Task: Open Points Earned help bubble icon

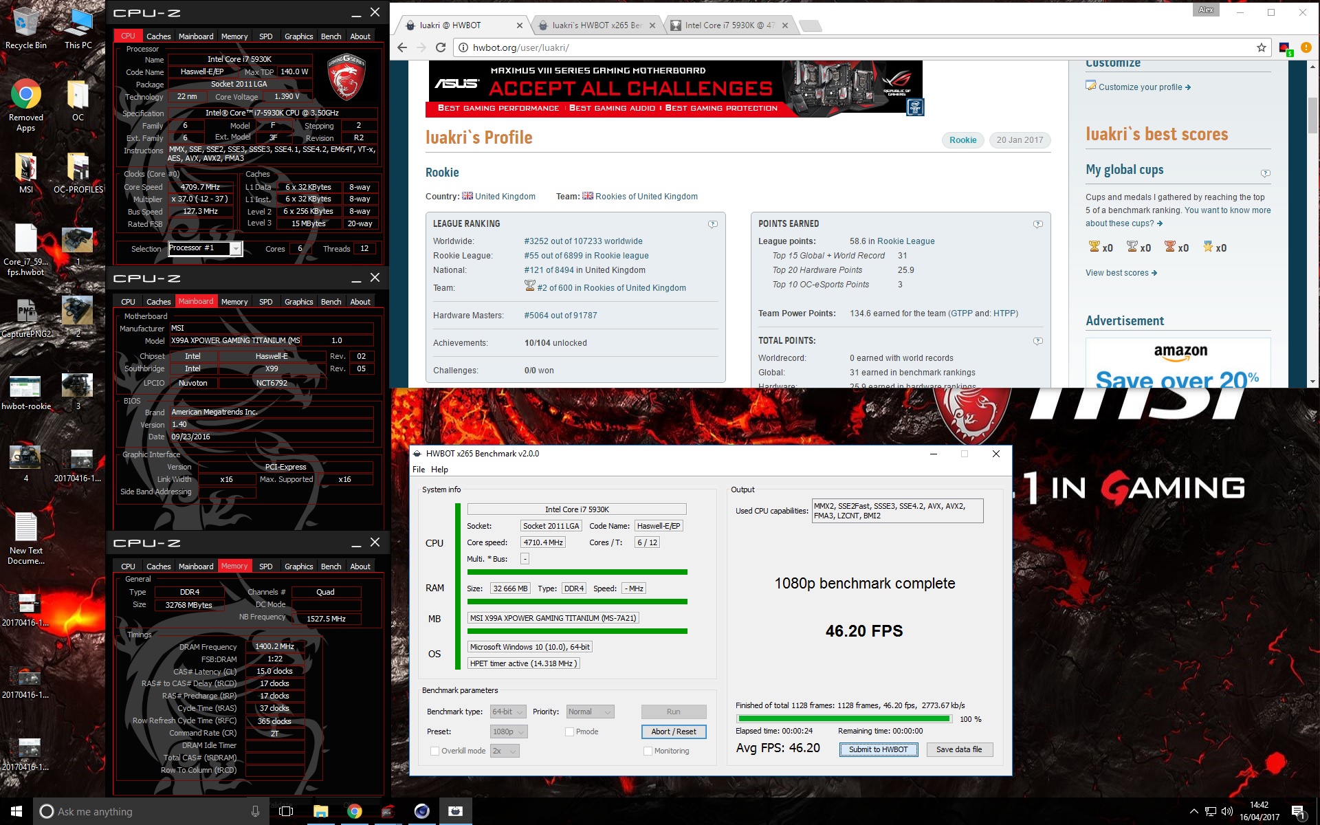Action: click(1038, 224)
